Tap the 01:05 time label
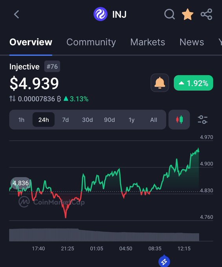Screen dimensions: 222x267 coord(97,249)
